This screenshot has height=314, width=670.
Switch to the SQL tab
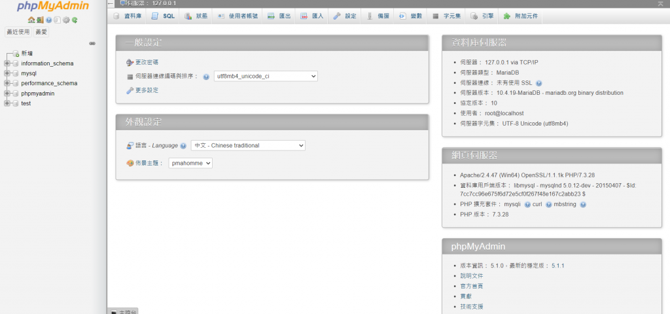[x=163, y=16]
